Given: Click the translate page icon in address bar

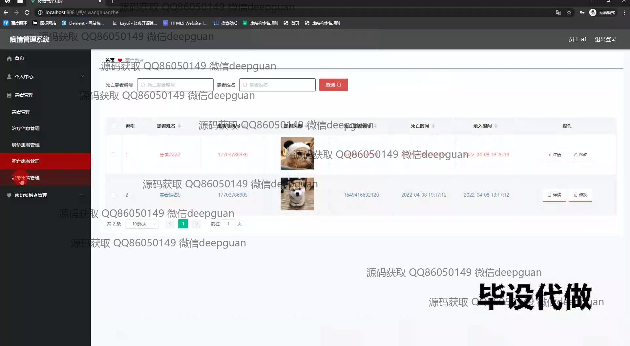Looking at the screenshot, I should click(x=558, y=12).
